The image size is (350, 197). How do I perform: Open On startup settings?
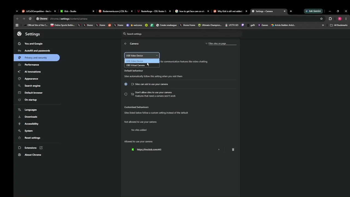tap(30, 100)
